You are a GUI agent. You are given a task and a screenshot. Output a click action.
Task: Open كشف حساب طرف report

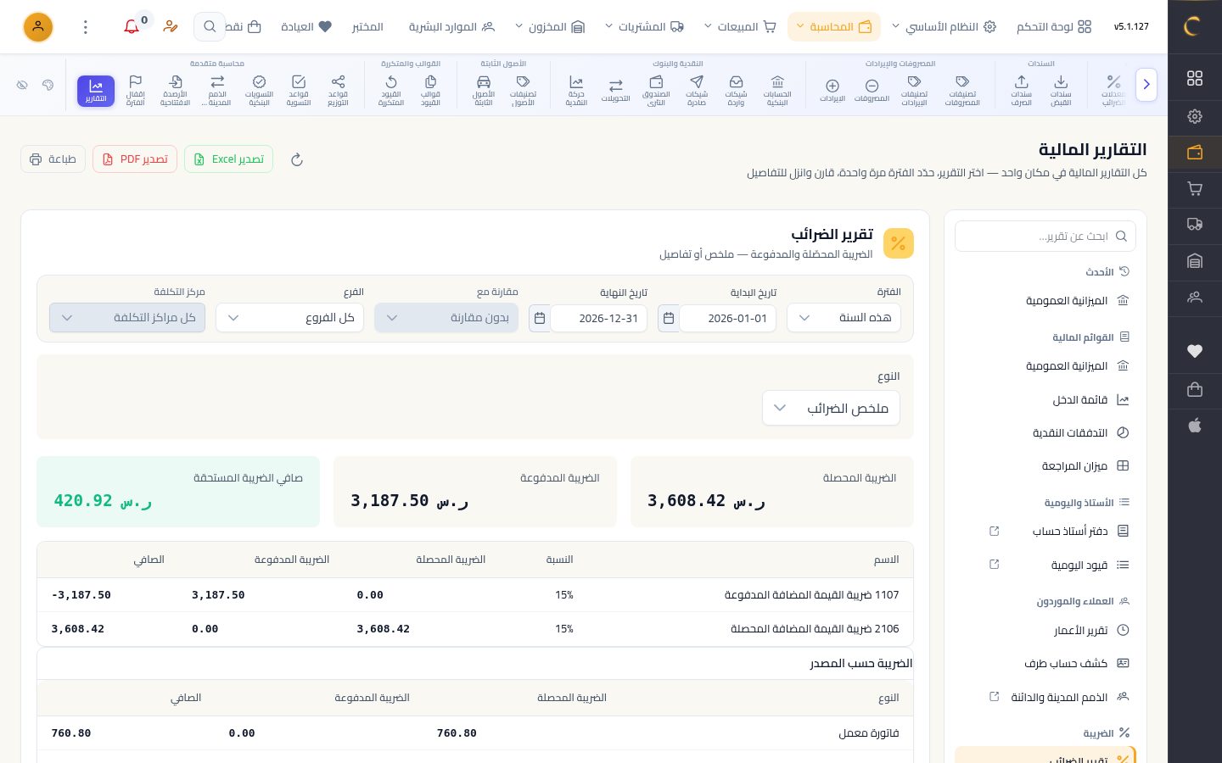pyautogui.click(x=1045, y=664)
